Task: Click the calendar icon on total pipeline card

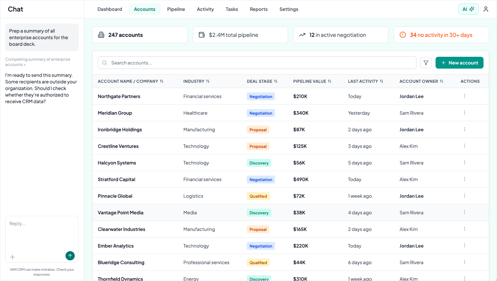Action: (202, 34)
